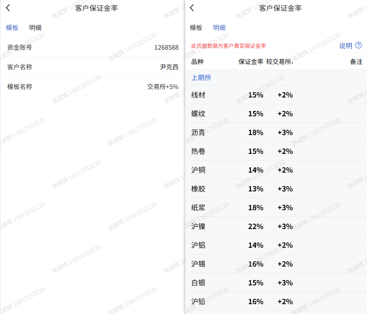Open the 说明 explanation link
The image size is (367, 314).
click(x=346, y=46)
